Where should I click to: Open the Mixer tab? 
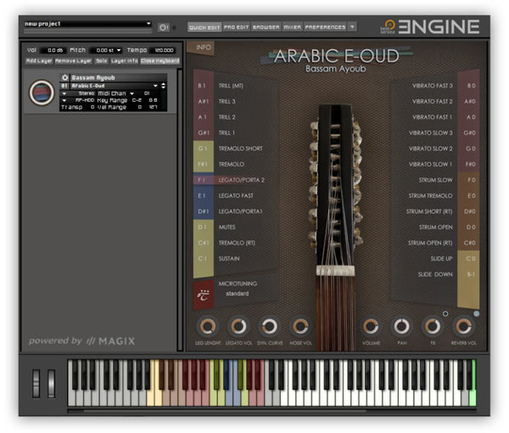click(291, 27)
